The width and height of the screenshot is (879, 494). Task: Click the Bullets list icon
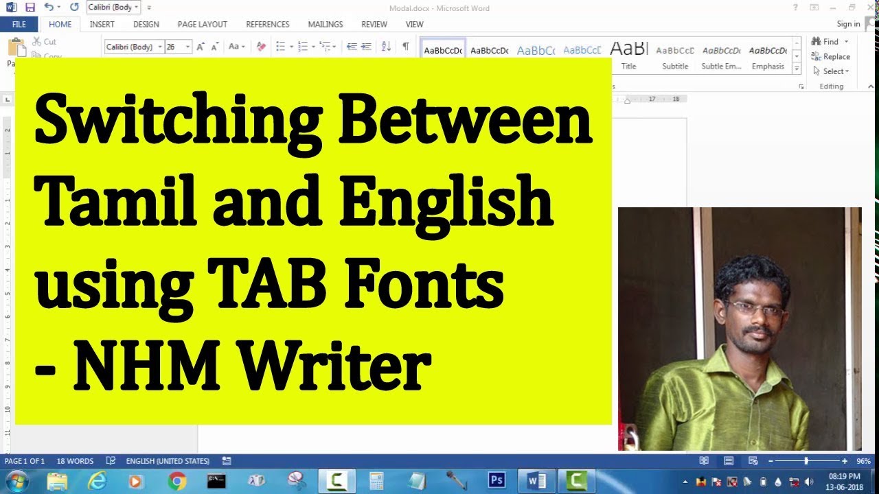pos(280,47)
